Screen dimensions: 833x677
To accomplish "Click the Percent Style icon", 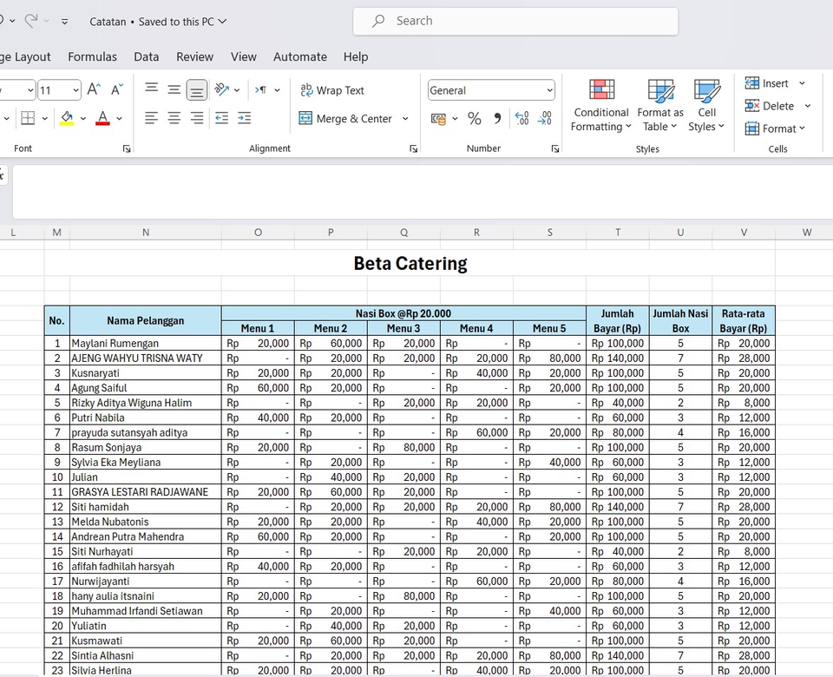I will point(475,119).
